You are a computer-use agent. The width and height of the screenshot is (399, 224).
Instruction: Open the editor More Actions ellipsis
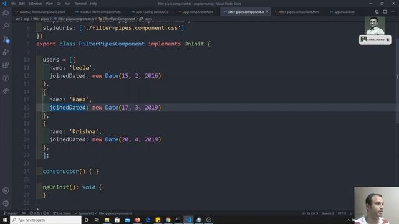393,12
